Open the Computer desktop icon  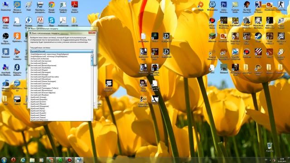(x=6, y=5)
